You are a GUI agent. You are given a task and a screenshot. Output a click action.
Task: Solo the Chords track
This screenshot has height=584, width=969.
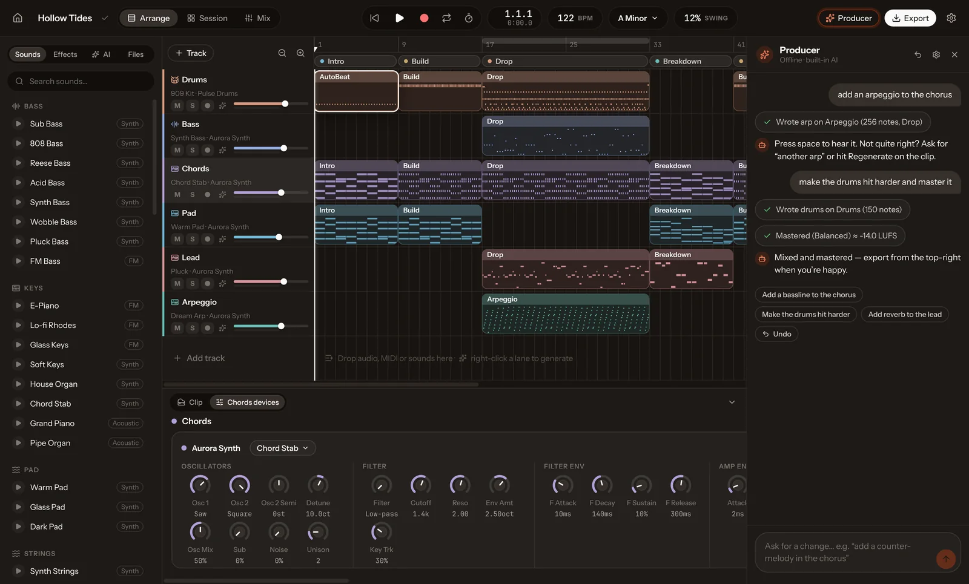pyautogui.click(x=193, y=194)
